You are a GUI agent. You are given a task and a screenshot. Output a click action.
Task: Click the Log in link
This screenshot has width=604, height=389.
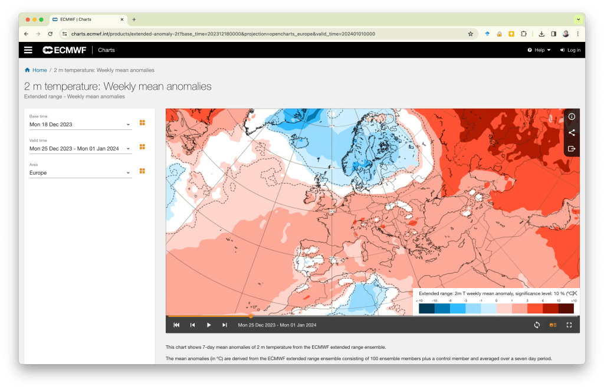(x=570, y=50)
